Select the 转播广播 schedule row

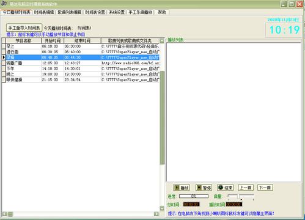(x=81, y=63)
